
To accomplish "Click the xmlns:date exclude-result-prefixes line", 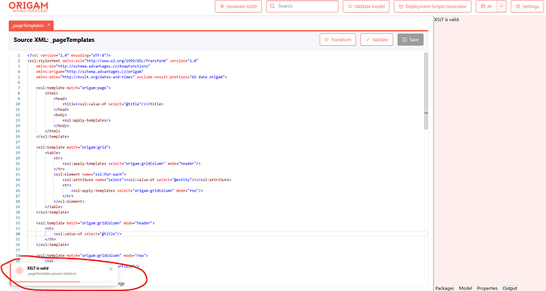I will tap(131, 77).
